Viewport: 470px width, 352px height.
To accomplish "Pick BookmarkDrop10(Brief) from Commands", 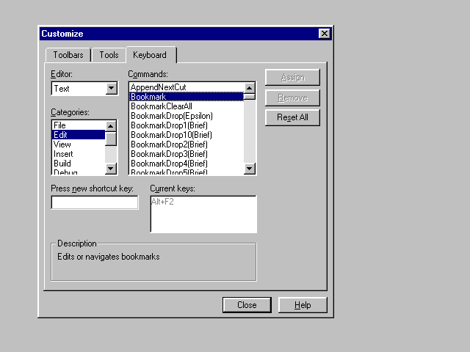I will [172, 135].
